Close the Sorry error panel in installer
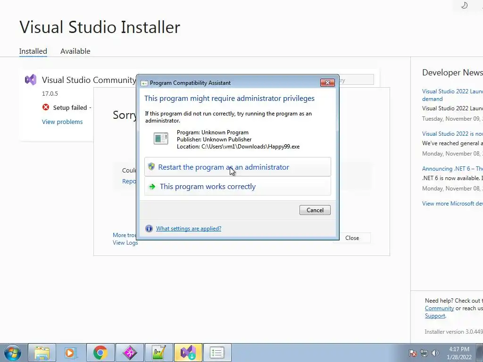The width and height of the screenshot is (483, 362). (352, 238)
